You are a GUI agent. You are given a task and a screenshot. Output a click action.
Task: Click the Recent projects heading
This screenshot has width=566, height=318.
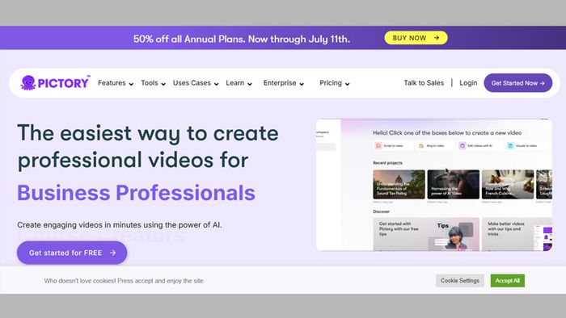point(387,163)
